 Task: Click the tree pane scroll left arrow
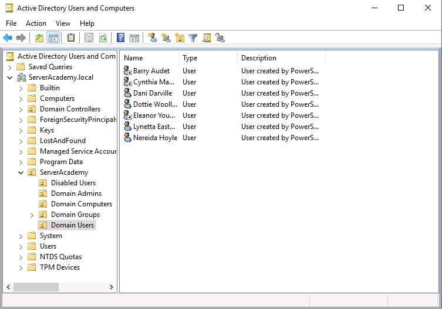click(8, 287)
